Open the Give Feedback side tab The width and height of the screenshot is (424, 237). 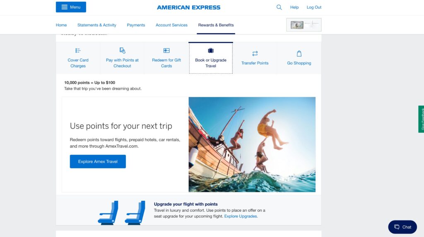tap(421, 119)
